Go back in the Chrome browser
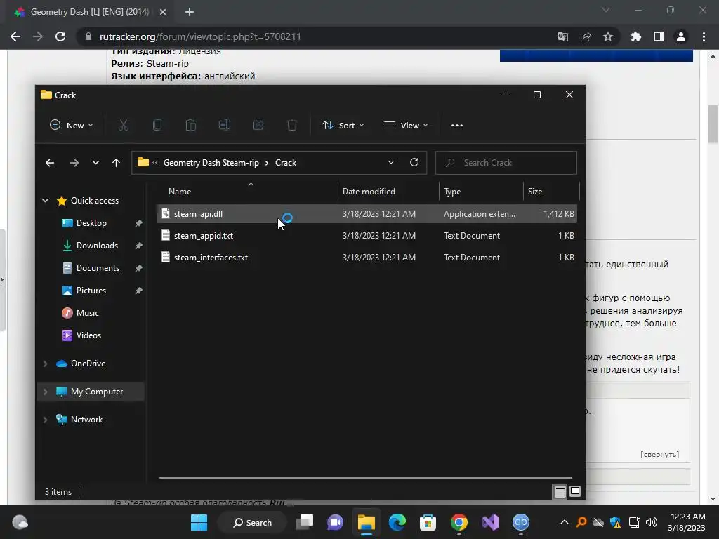The height and width of the screenshot is (539, 719). pyautogui.click(x=15, y=36)
